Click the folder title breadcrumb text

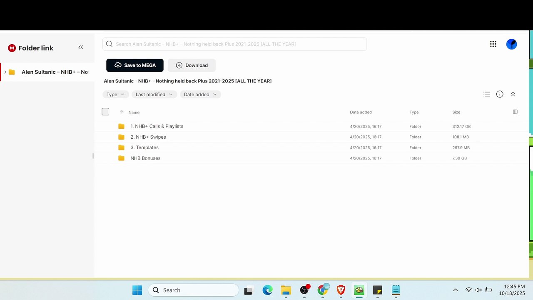187,81
